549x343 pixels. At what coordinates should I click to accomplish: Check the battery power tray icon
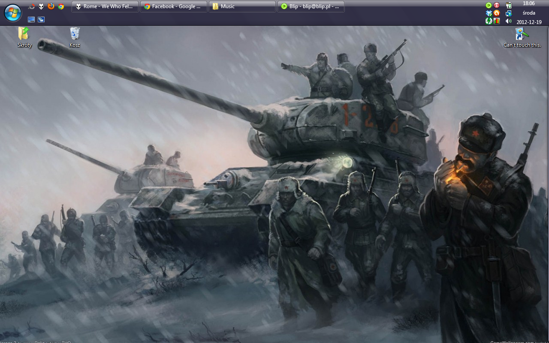click(509, 5)
